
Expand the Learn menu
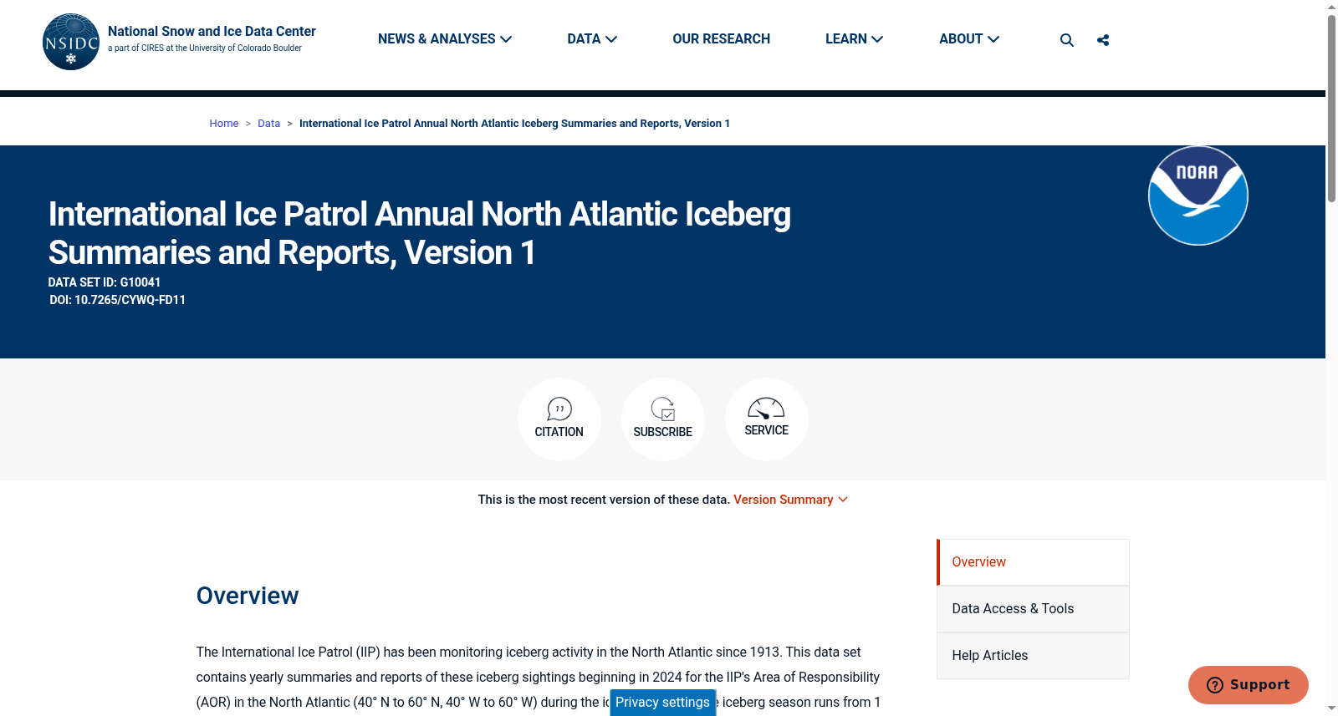point(854,39)
